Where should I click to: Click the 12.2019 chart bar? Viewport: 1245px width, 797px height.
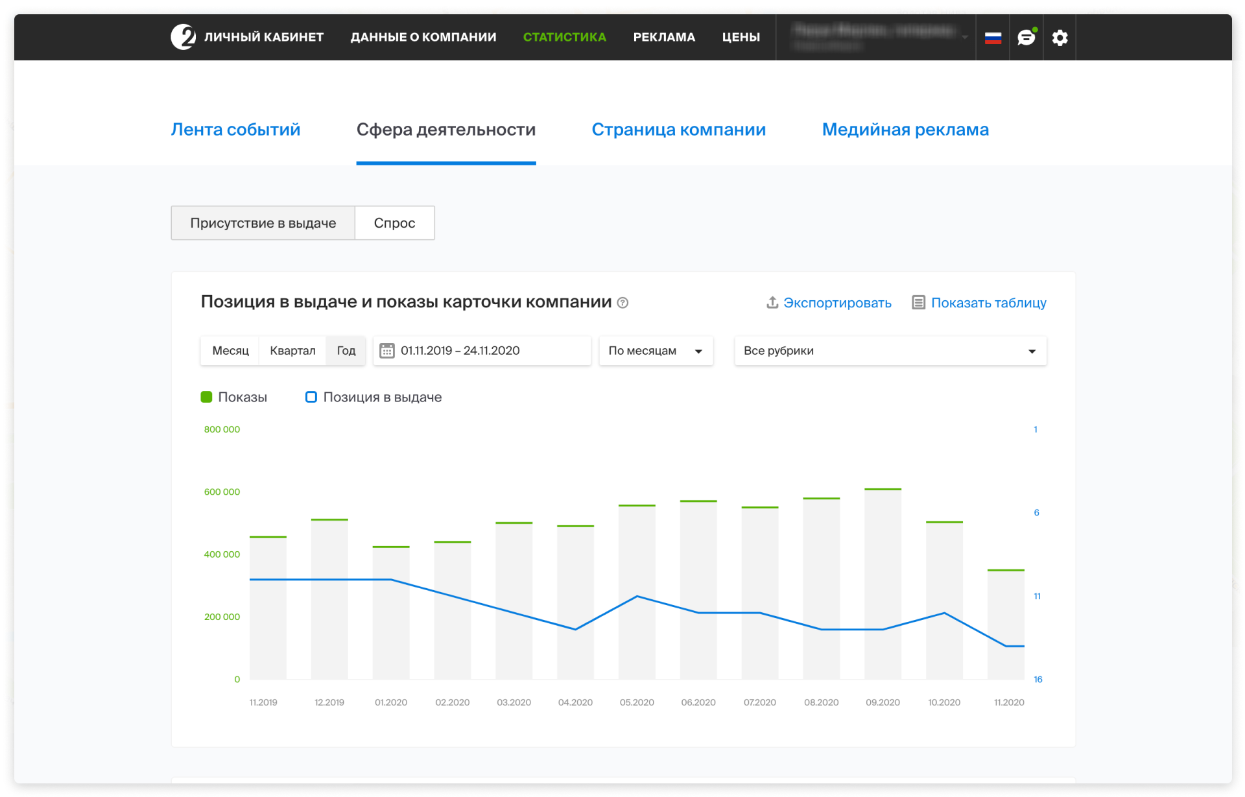(x=329, y=599)
